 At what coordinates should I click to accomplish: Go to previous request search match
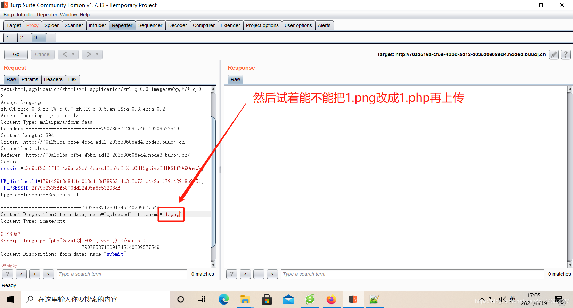21,274
